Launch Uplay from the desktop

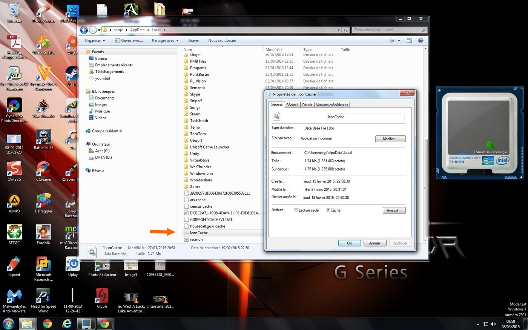pos(73,266)
